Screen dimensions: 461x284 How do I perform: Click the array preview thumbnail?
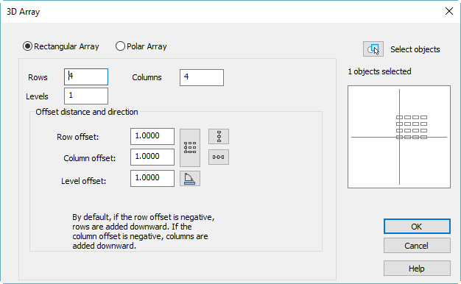pos(399,137)
